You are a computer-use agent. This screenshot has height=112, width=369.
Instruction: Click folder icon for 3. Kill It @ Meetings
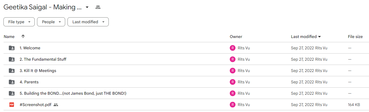pos(12,71)
